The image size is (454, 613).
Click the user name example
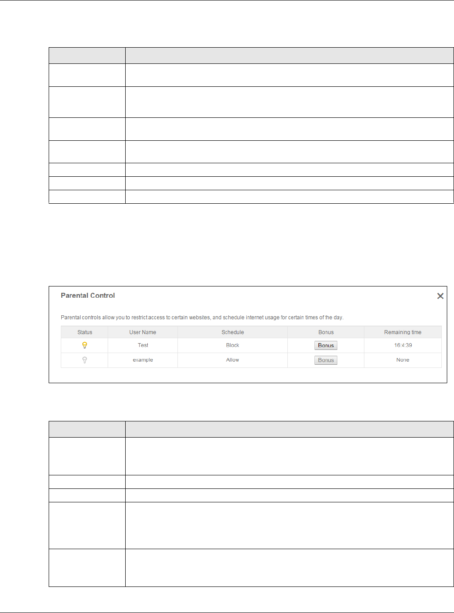tap(143, 360)
